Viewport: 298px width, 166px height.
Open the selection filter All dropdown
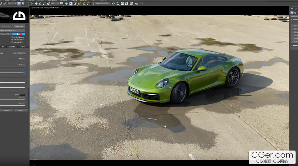tap(12, 3)
